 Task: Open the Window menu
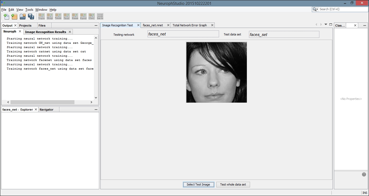[41, 10]
